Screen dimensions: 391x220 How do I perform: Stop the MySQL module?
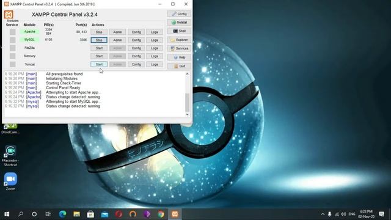click(x=99, y=40)
